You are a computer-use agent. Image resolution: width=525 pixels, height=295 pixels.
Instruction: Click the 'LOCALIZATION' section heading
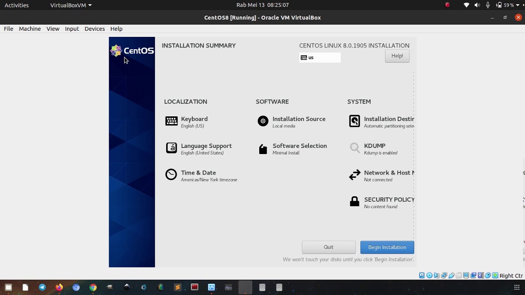186,102
